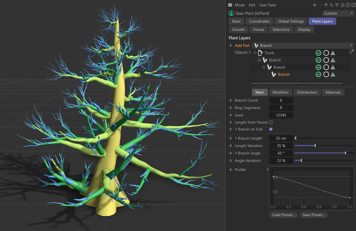The image size is (356, 231).
Task: Open the Modifiers sub-tab
Action: [281, 92]
